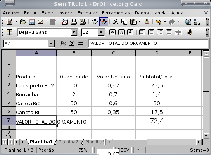
Task: Open the New document dropdown arrow
Action: 16,22
